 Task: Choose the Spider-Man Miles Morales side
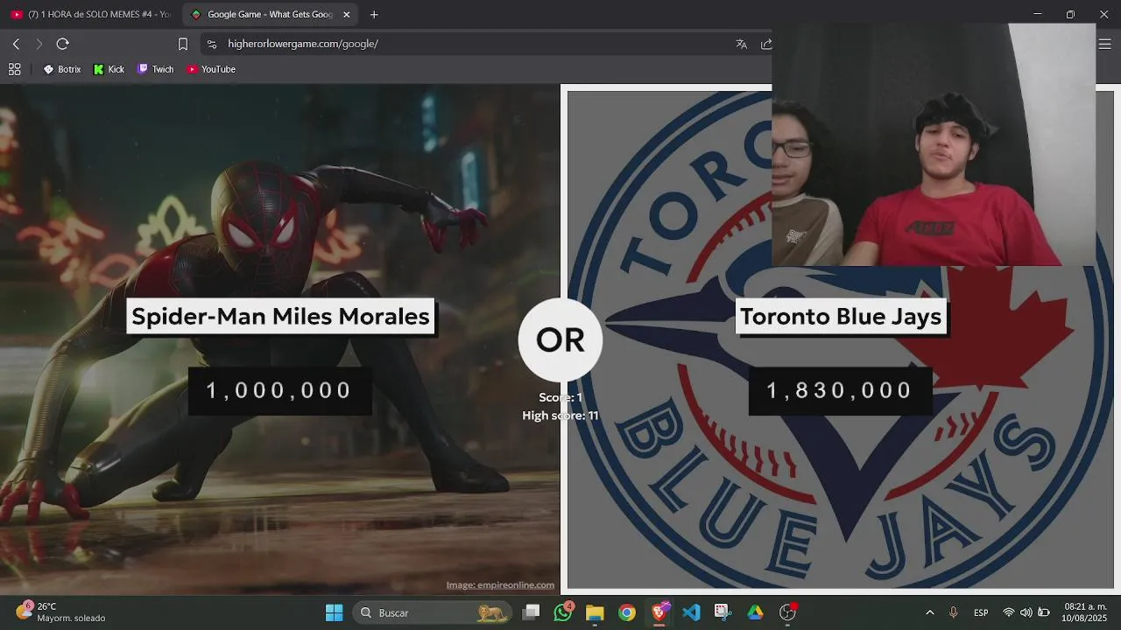point(280,339)
